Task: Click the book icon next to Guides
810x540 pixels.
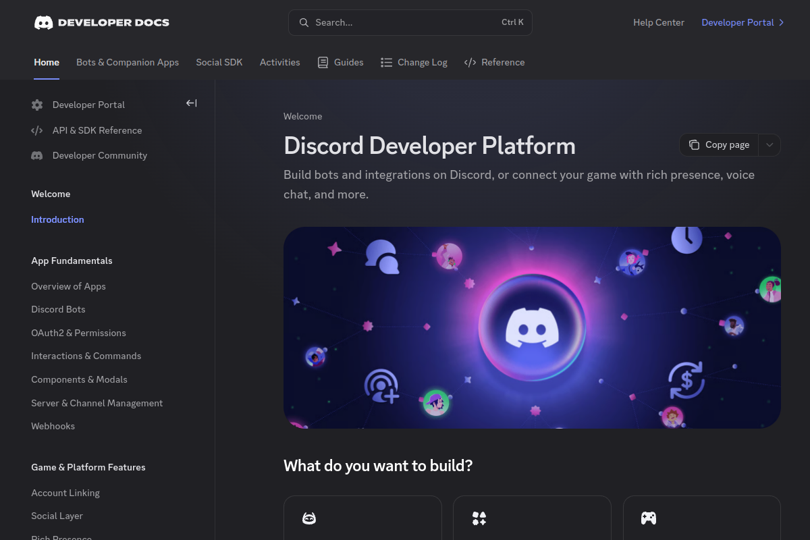Action: [323, 62]
